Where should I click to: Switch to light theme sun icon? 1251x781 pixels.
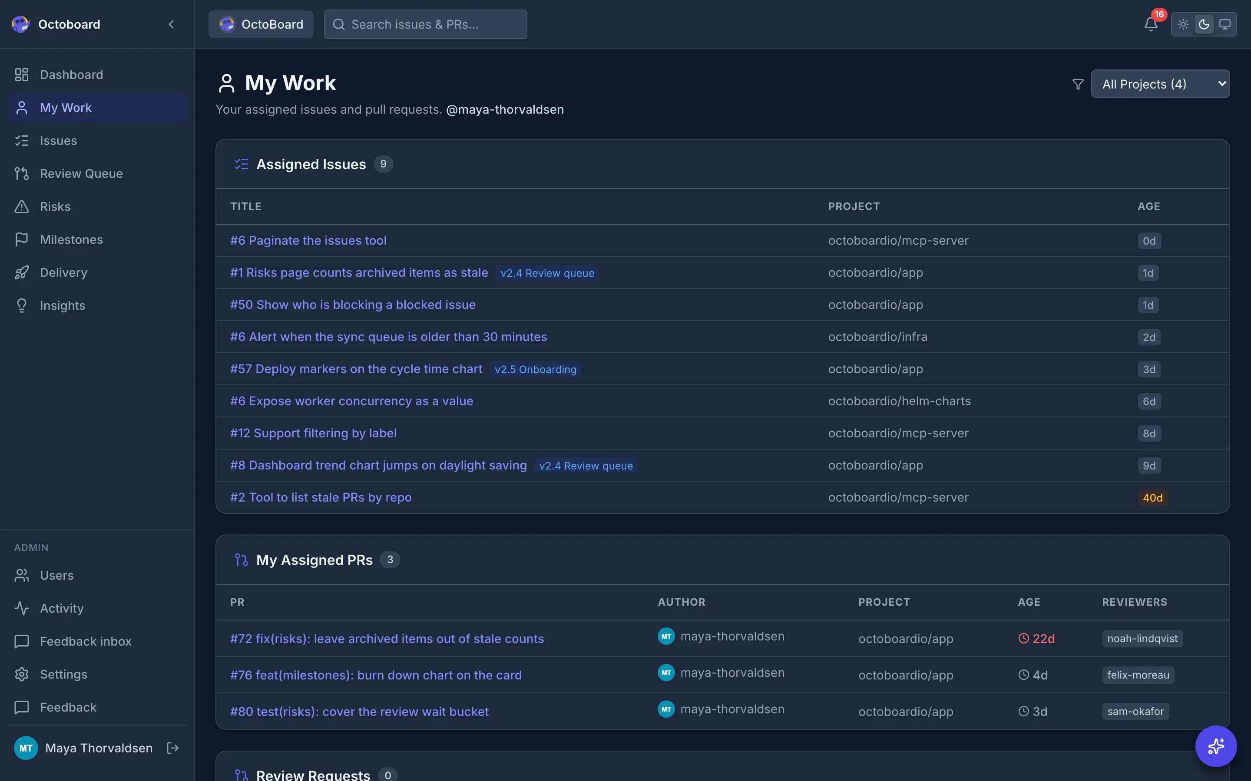[x=1183, y=24]
